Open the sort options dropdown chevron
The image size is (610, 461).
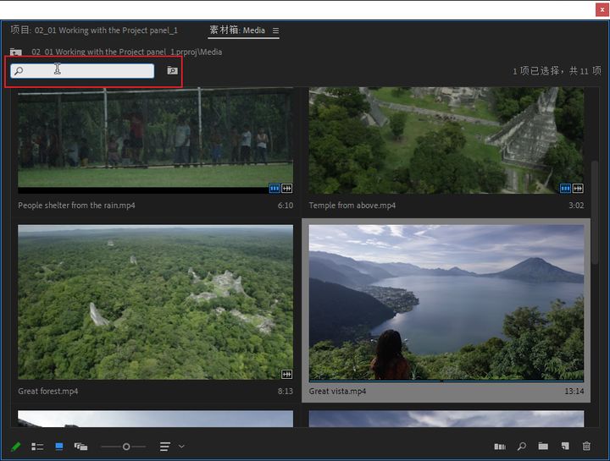[181, 447]
